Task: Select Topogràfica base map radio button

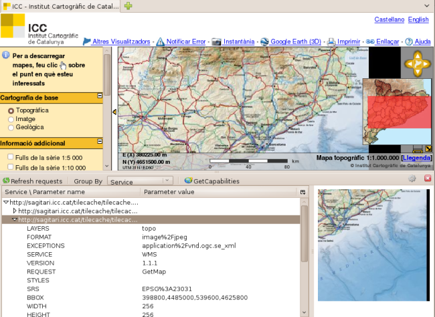Action: click(x=11, y=110)
